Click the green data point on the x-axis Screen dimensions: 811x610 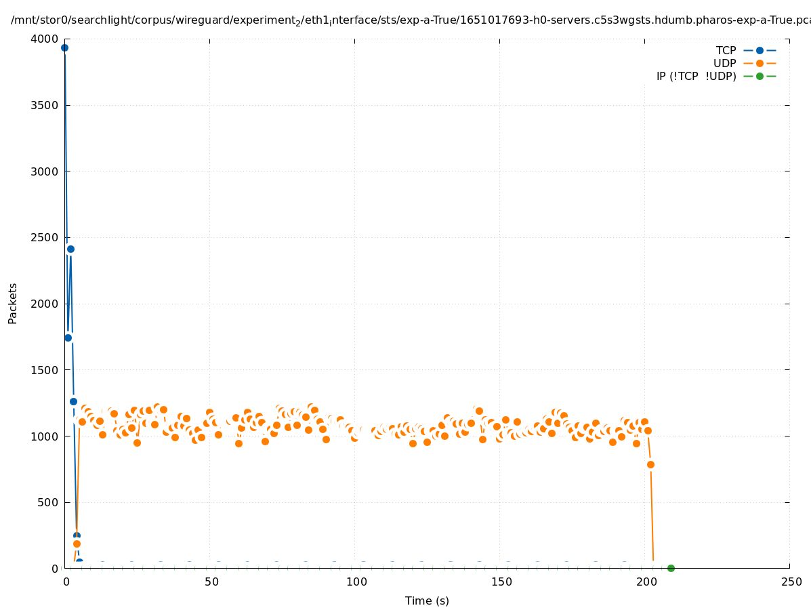671,568
